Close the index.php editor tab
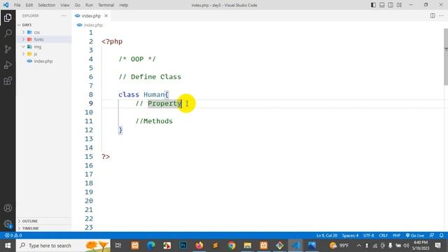The height and width of the screenshot is (252, 448). click(x=106, y=15)
